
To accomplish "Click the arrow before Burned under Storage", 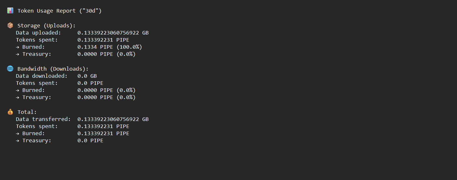I will (x=18, y=47).
